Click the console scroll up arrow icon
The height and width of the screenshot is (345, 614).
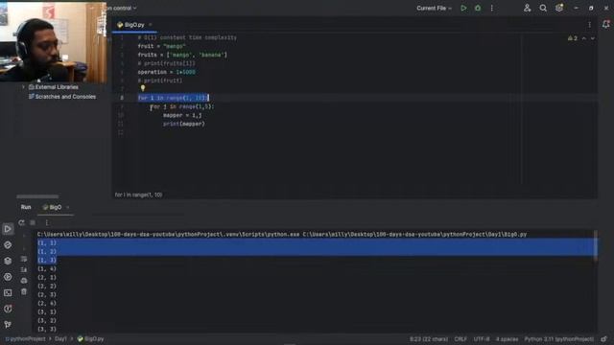[24, 237]
